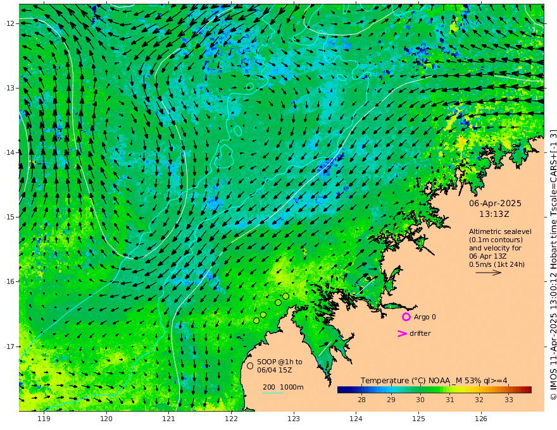
Task: Click the '(0.1m contours)' text
Action: (496, 240)
